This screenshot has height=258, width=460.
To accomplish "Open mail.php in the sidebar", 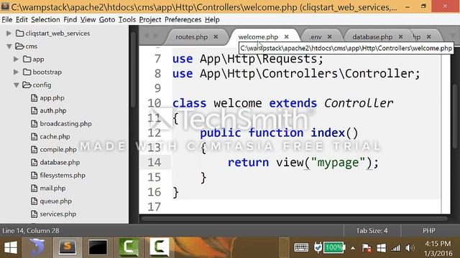I will coord(52,188).
